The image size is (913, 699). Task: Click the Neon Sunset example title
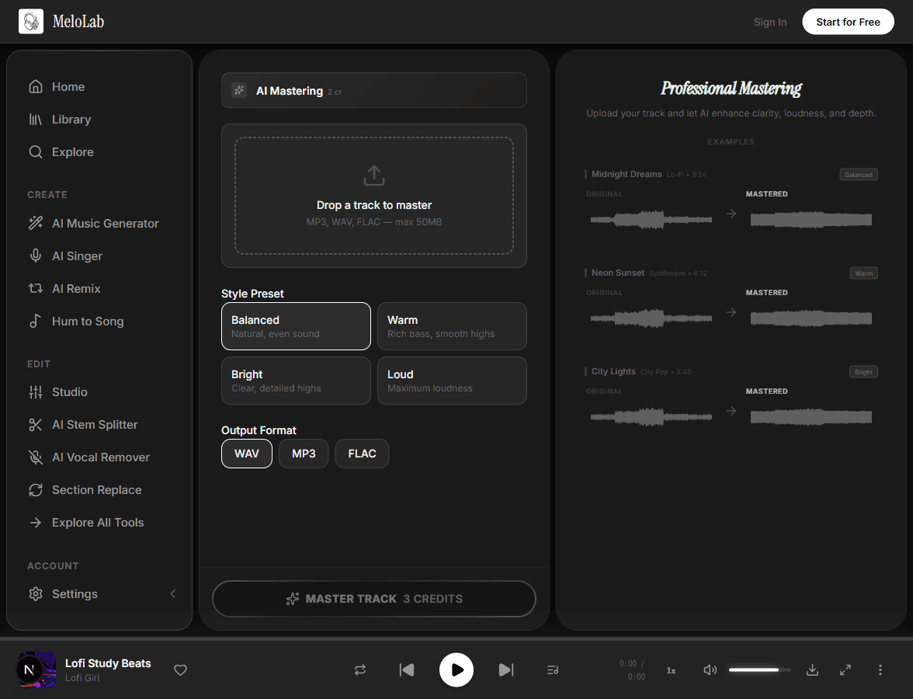[x=618, y=273]
